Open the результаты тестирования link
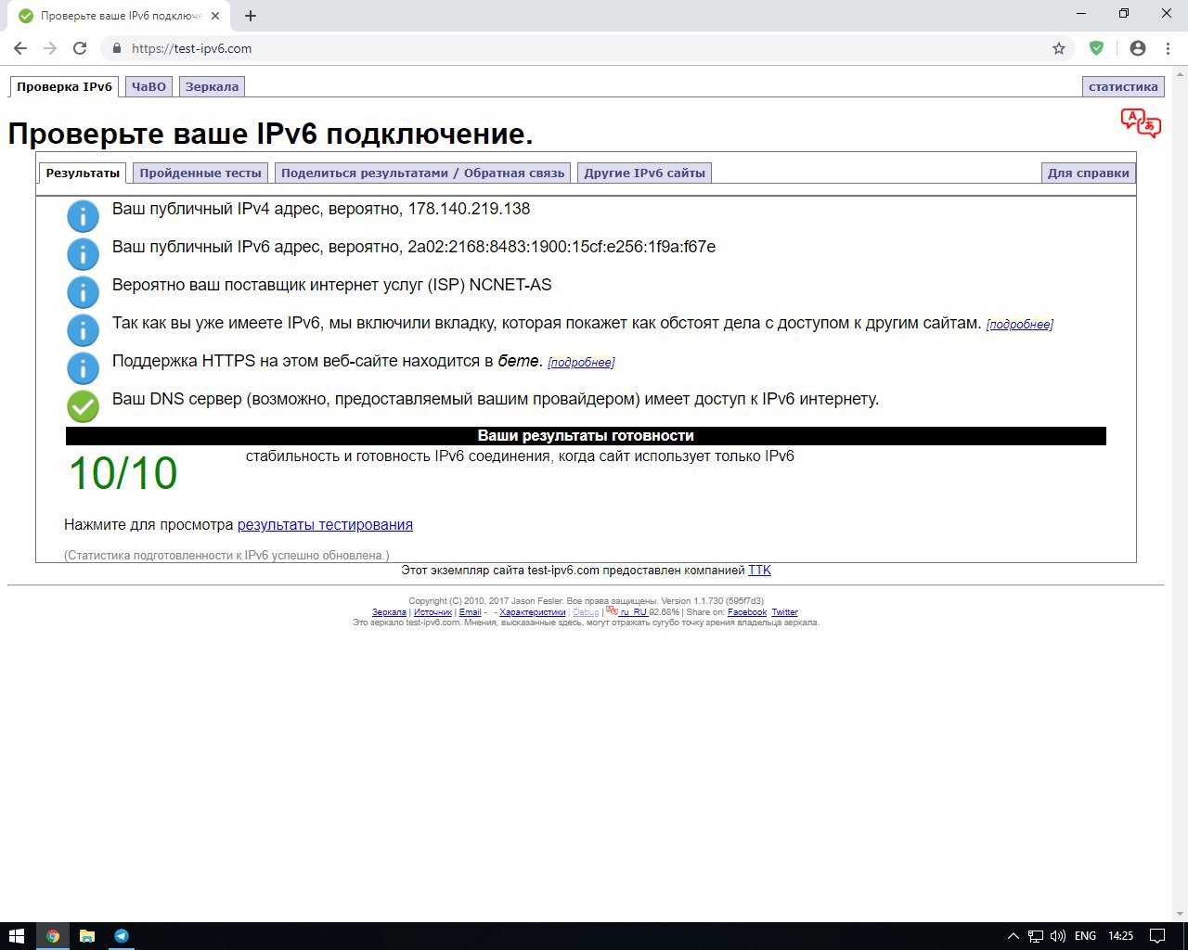Screen dimensions: 1188x950 coord(325,525)
